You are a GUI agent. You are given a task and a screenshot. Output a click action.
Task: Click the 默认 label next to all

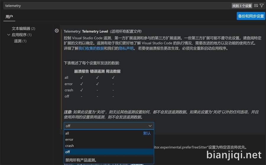point(147,133)
